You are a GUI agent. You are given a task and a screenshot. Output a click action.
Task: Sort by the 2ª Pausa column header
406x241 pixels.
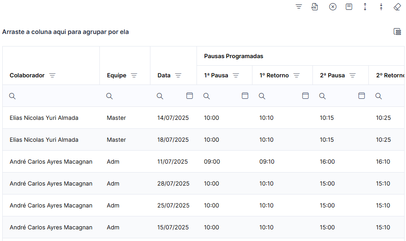coord(332,75)
